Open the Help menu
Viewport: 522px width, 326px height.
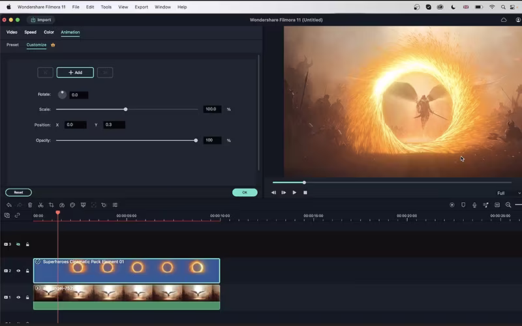point(182,7)
